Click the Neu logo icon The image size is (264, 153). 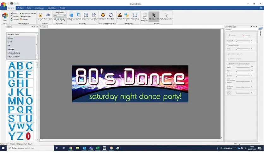pyautogui.click(x=5, y=16)
